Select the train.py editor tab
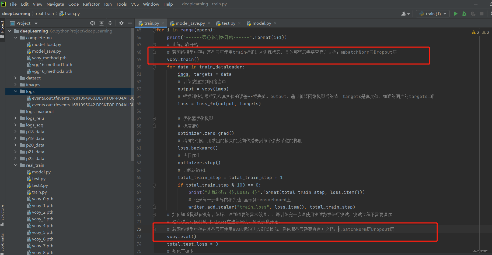Viewport: 492px width, 255px height. tap(151, 23)
